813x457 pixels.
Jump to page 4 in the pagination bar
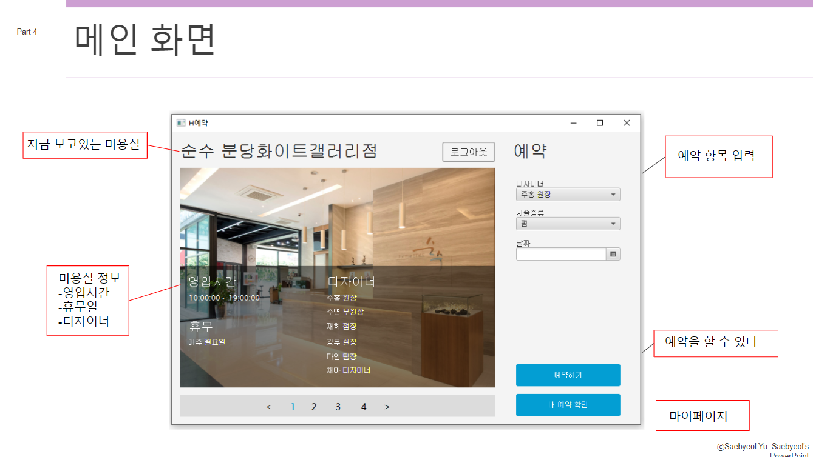point(364,407)
